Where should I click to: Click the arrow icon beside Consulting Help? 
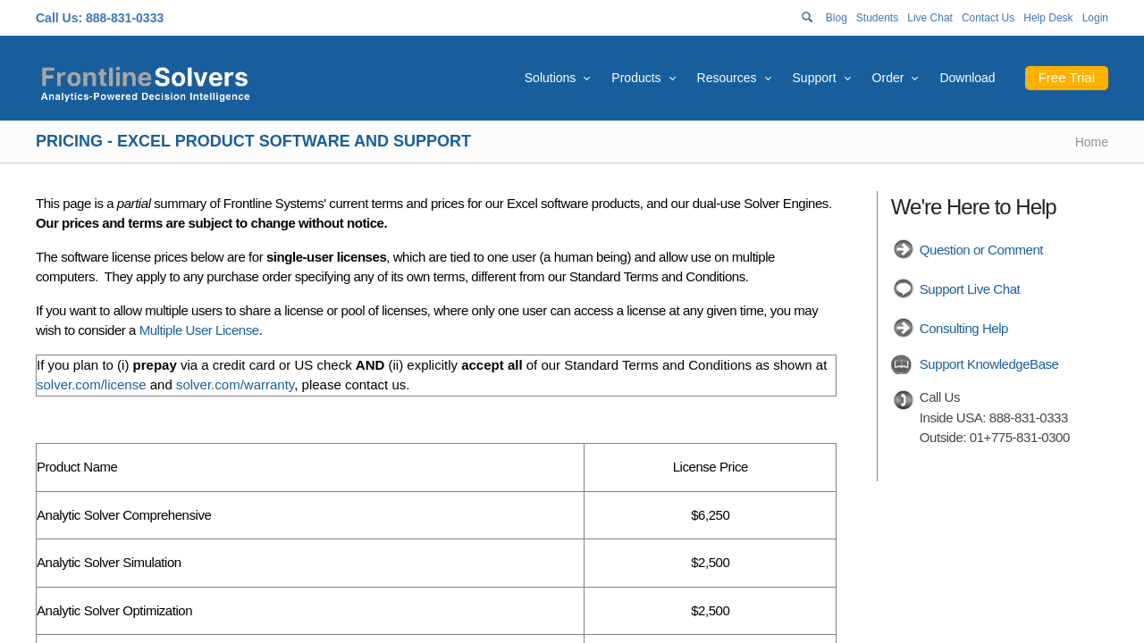click(903, 329)
